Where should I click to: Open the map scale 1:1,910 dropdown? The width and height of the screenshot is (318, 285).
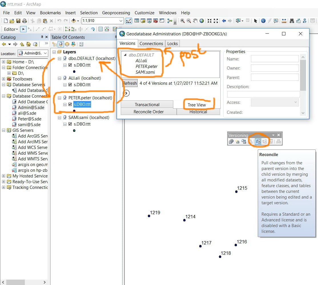[x=121, y=21]
